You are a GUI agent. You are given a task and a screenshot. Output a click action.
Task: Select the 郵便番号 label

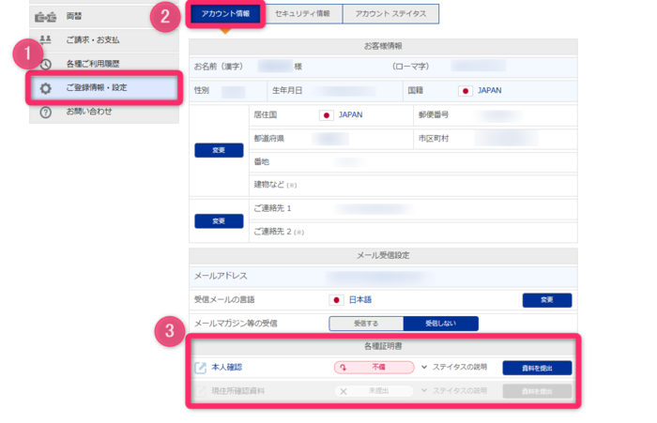[434, 114]
